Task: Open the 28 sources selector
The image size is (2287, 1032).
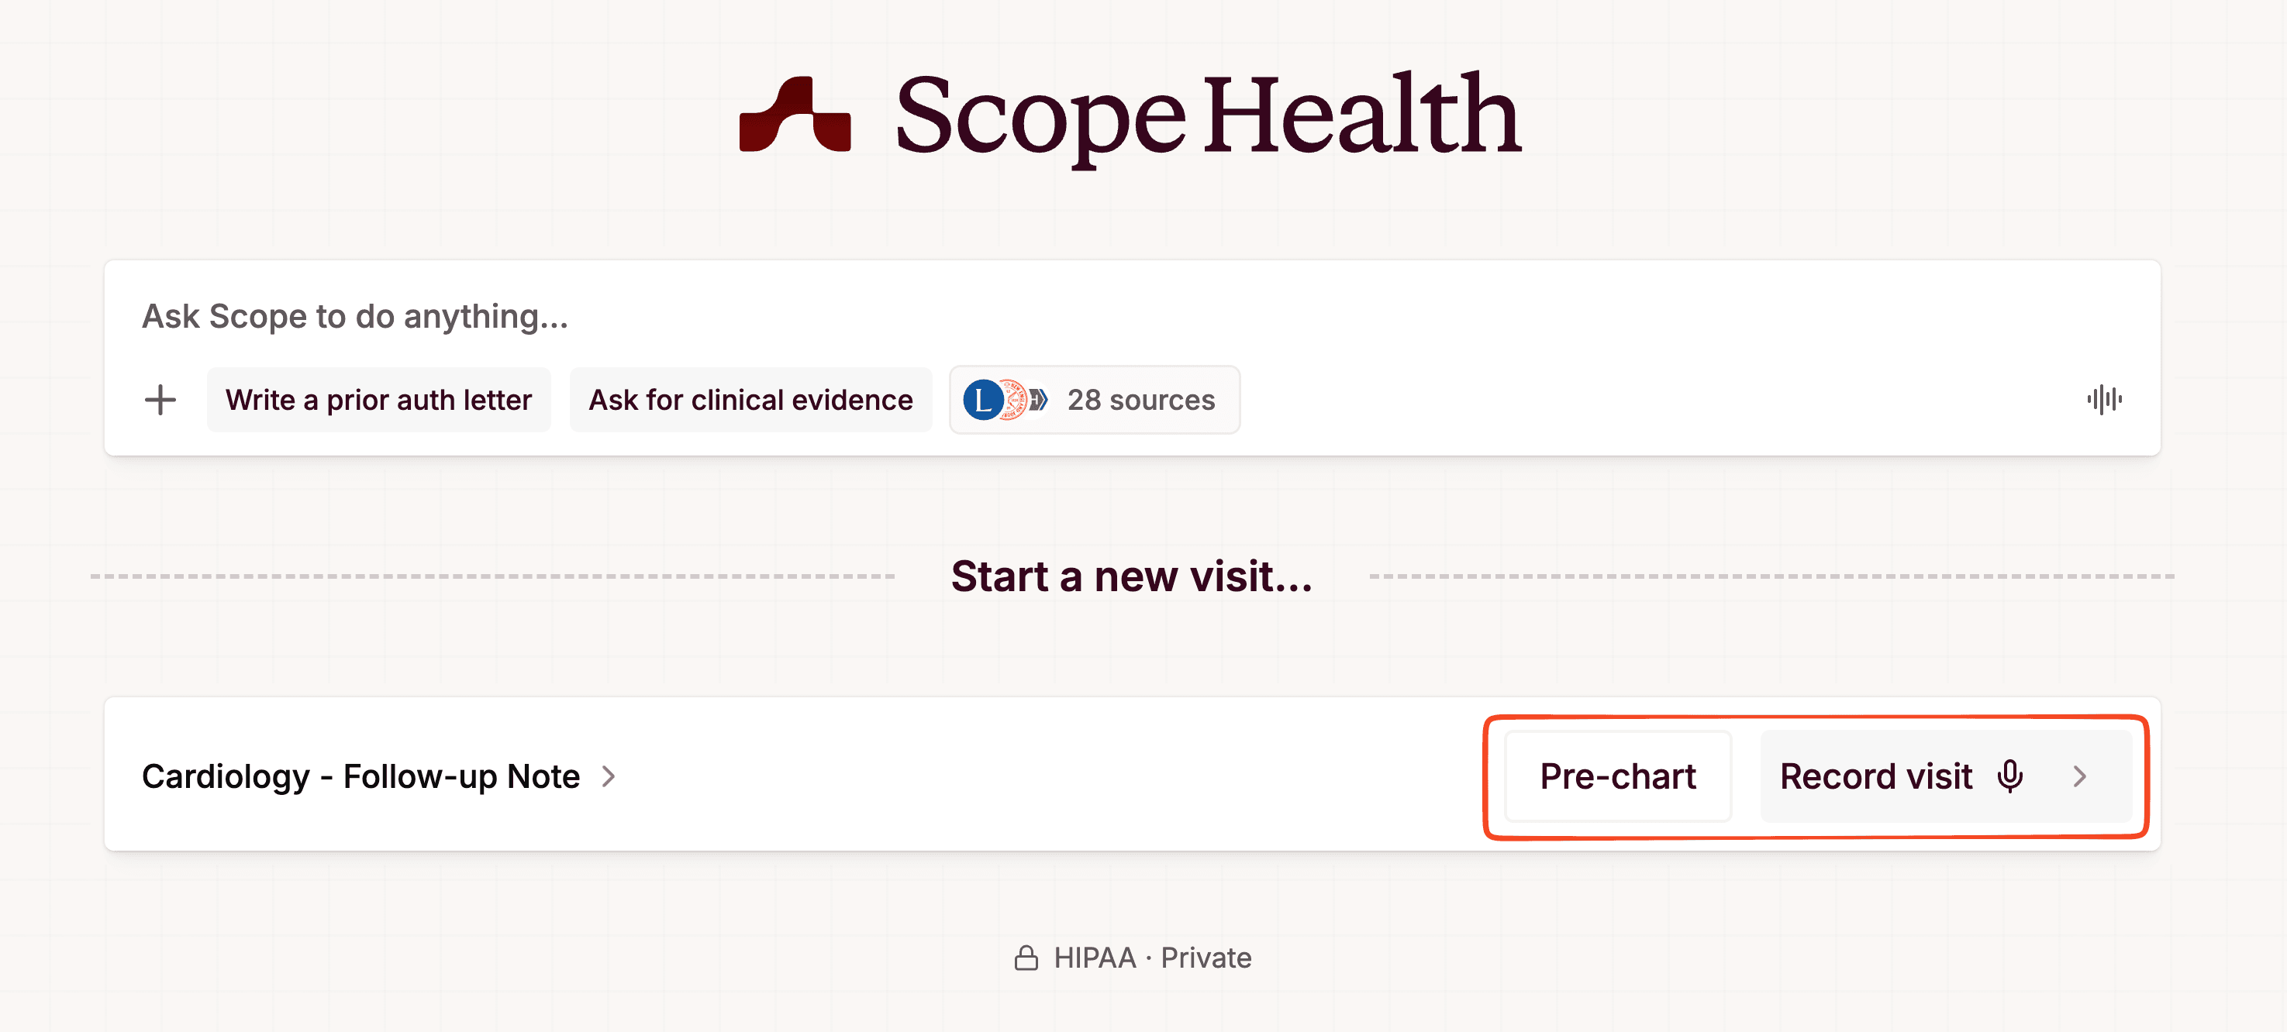Action: (1140, 401)
